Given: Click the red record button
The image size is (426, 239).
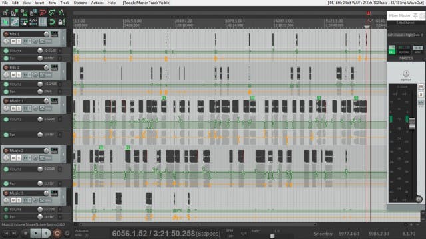Looking at the screenshot, I should coord(57,233).
